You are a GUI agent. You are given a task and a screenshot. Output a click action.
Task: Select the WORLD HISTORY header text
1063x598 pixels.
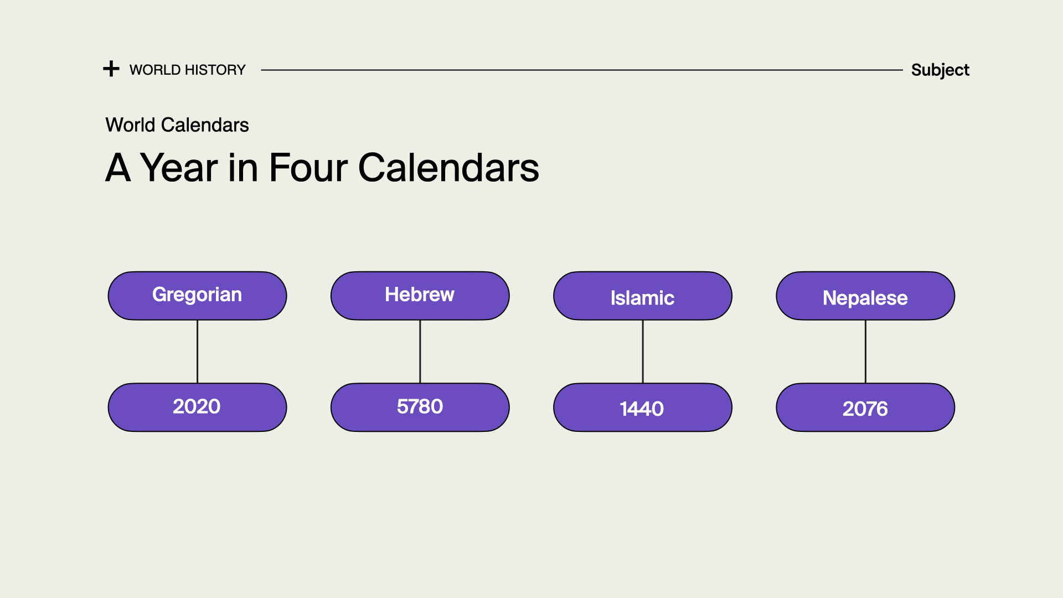pos(187,70)
